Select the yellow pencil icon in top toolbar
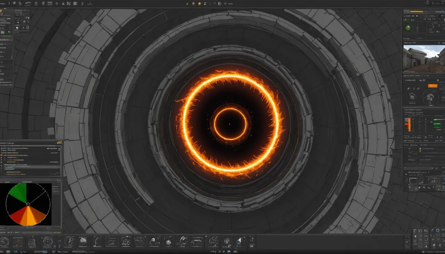The image size is (445, 254). point(187,3)
